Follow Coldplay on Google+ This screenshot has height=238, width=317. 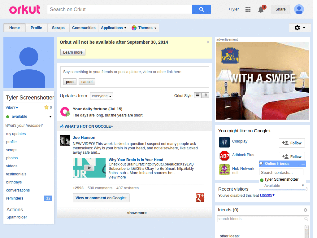(x=292, y=143)
